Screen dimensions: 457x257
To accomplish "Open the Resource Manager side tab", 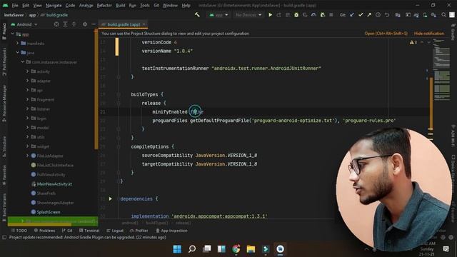I will [4, 104].
